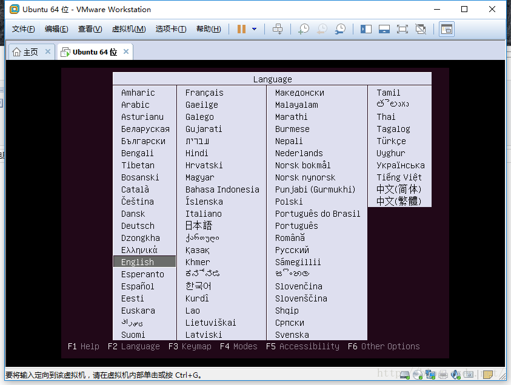511x385 pixels.
Task: Choose Русский from the language list
Action: [x=292, y=249]
